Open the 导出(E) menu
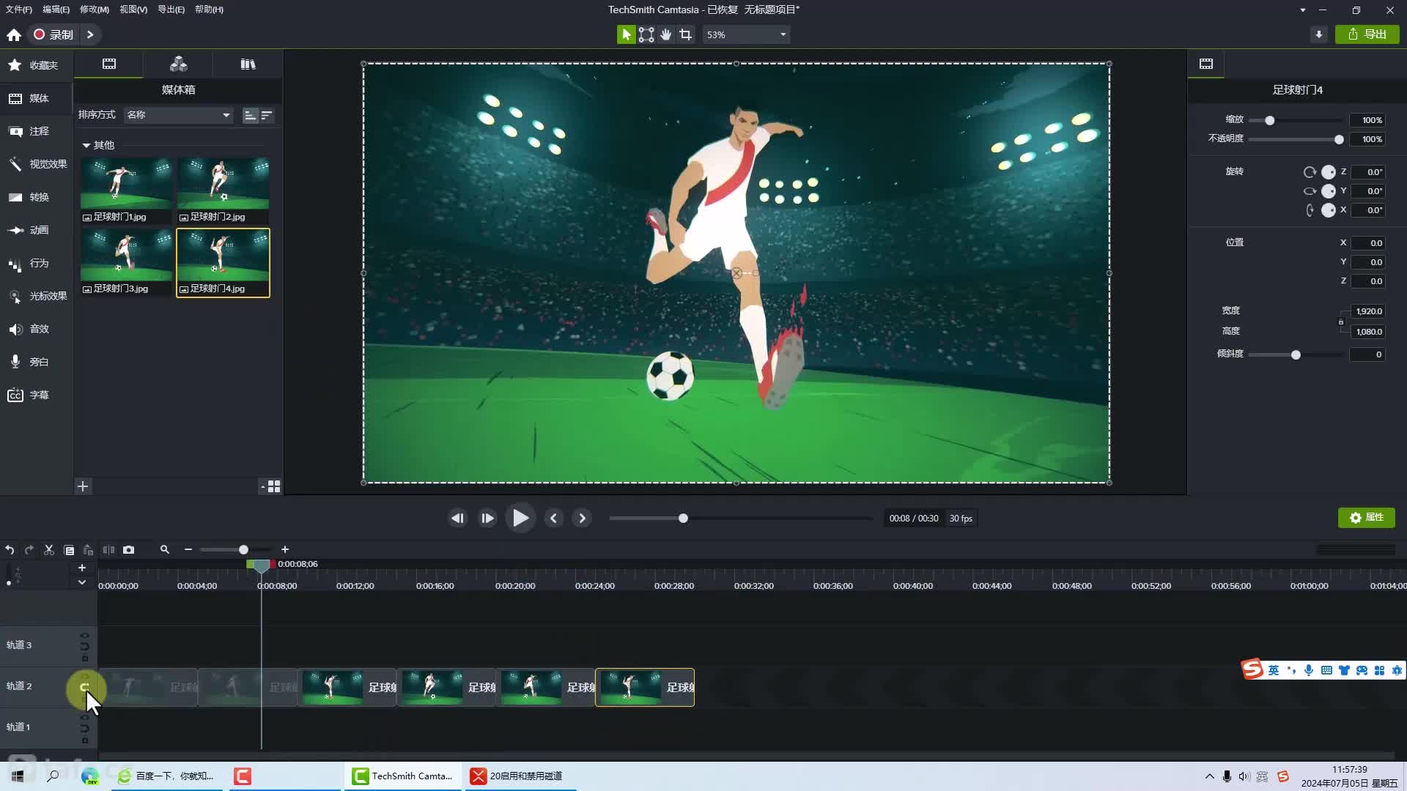1407x791 pixels. point(171,10)
